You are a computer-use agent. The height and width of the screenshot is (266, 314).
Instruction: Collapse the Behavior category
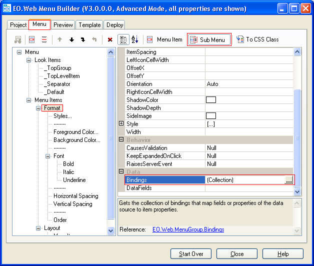pyautogui.click(x=121, y=139)
